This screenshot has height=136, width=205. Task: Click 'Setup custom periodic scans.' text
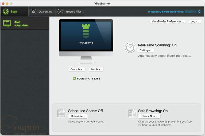[86, 122]
